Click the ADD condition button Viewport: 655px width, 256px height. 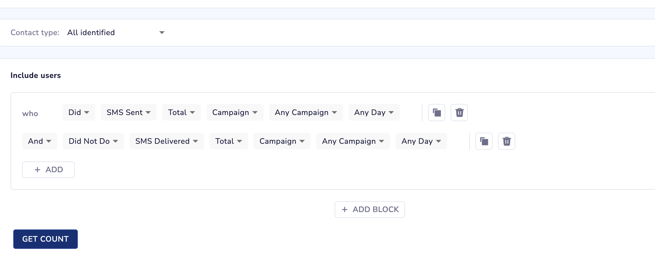click(x=48, y=169)
